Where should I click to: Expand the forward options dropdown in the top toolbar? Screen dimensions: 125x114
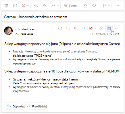[x=58, y=6]
